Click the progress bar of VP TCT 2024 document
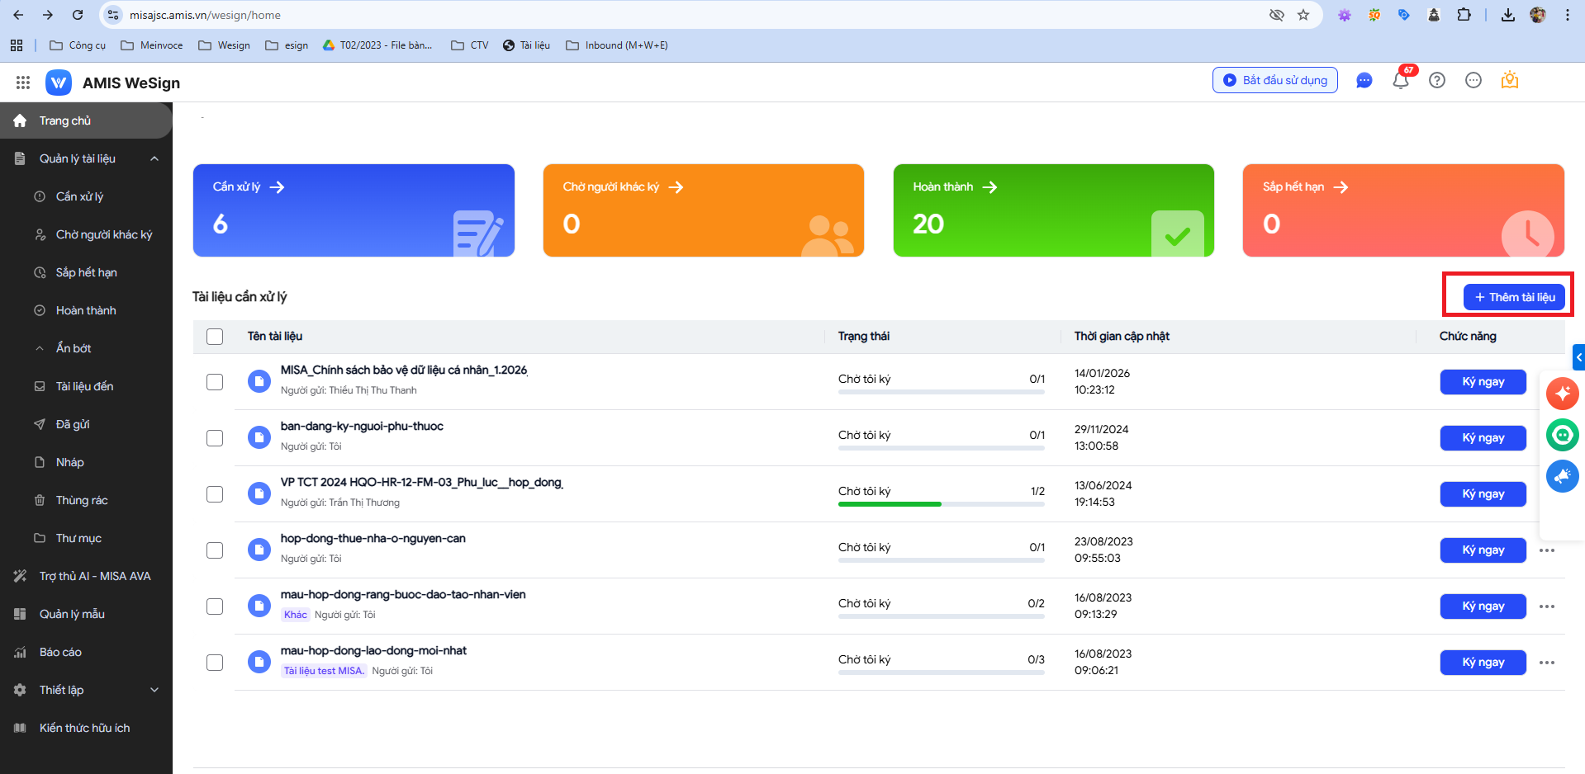The height and width of the screenshot is (774, 1585). [x=941, y=504]
